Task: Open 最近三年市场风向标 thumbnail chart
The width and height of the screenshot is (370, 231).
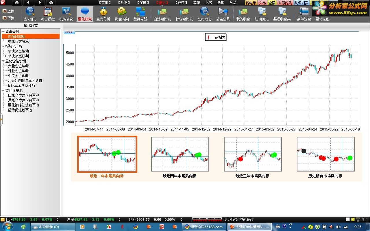Action: [x=253, y=154]
